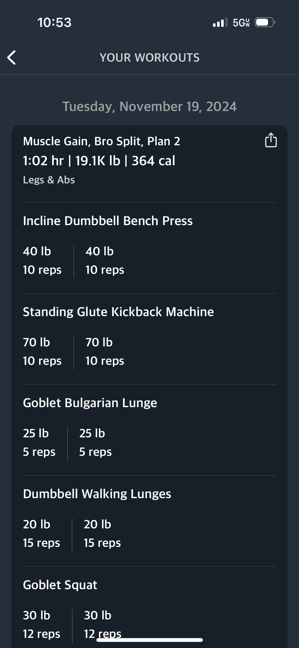Screen dimensions: 299x648
Task: Tap the first 70 lb kickback set
Action: pyautogui.click(x=42, y=352)
